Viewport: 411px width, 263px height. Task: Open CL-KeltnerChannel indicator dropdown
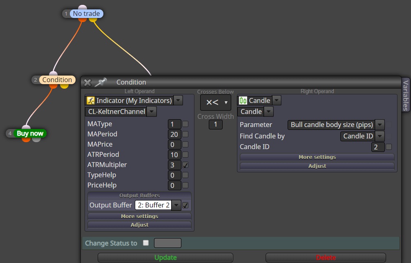[x=152, y=111]
